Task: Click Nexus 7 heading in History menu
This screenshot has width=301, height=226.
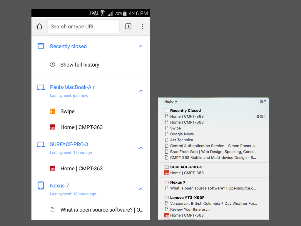Action: point(178,182)
